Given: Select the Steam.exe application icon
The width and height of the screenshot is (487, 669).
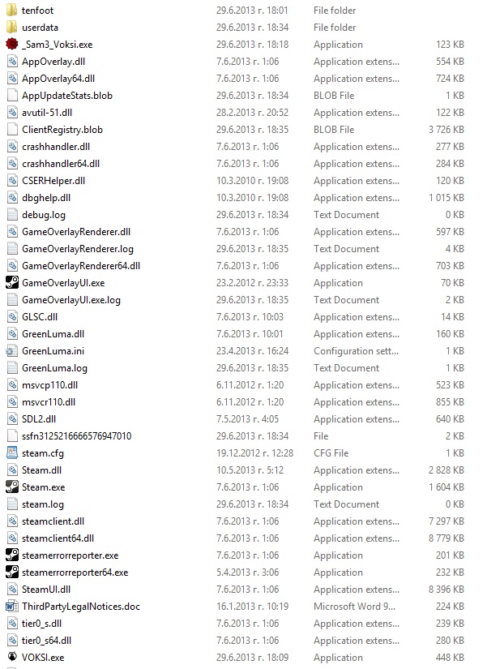Looking at the screenshot, I should click(11, 487).
